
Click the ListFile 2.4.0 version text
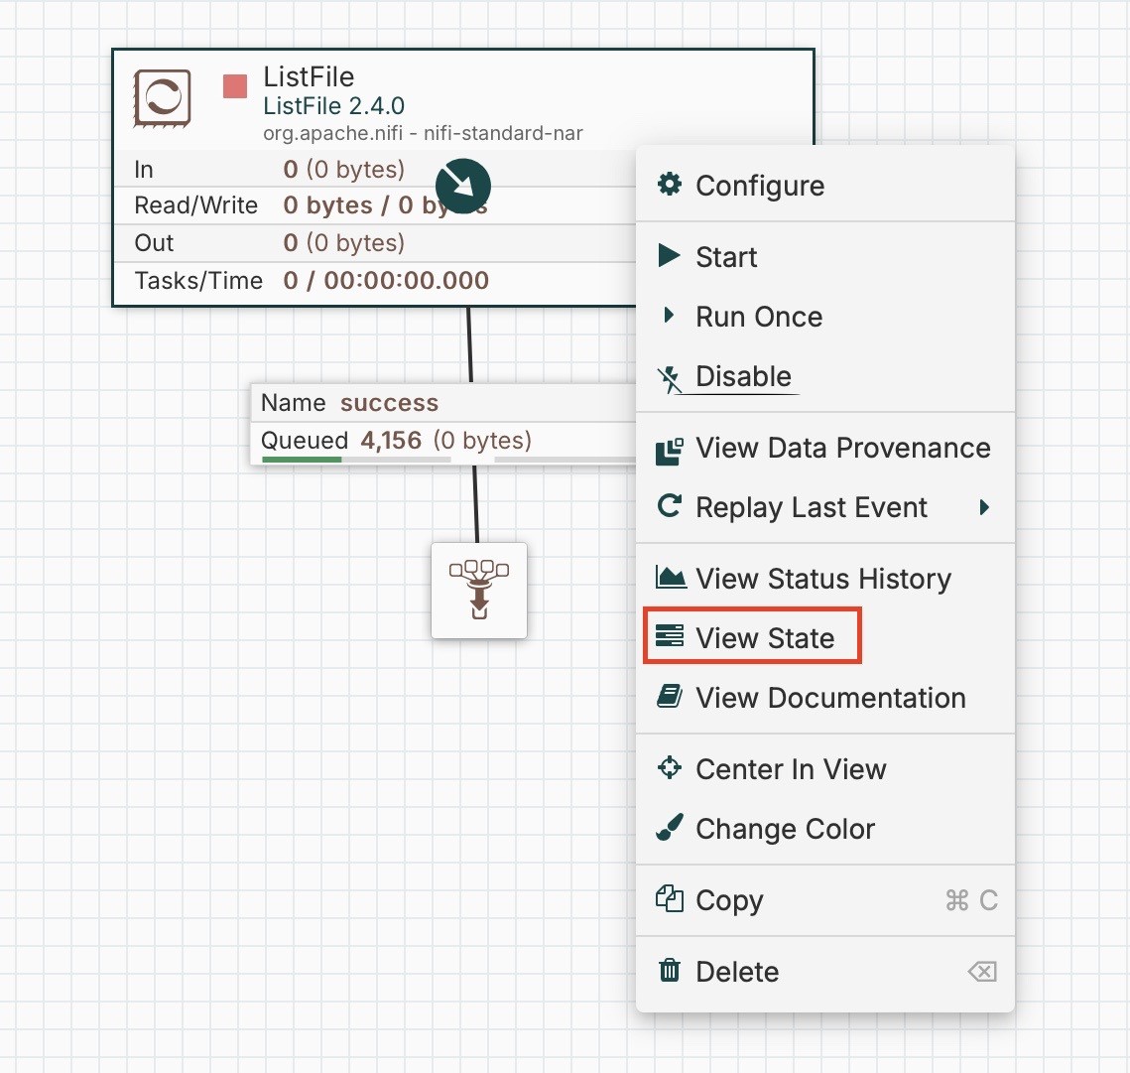click(x=333, y=106)
